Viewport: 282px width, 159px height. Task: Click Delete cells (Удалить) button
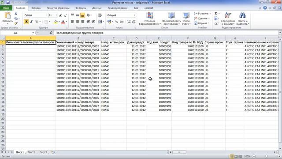click(x=202, y=19)
